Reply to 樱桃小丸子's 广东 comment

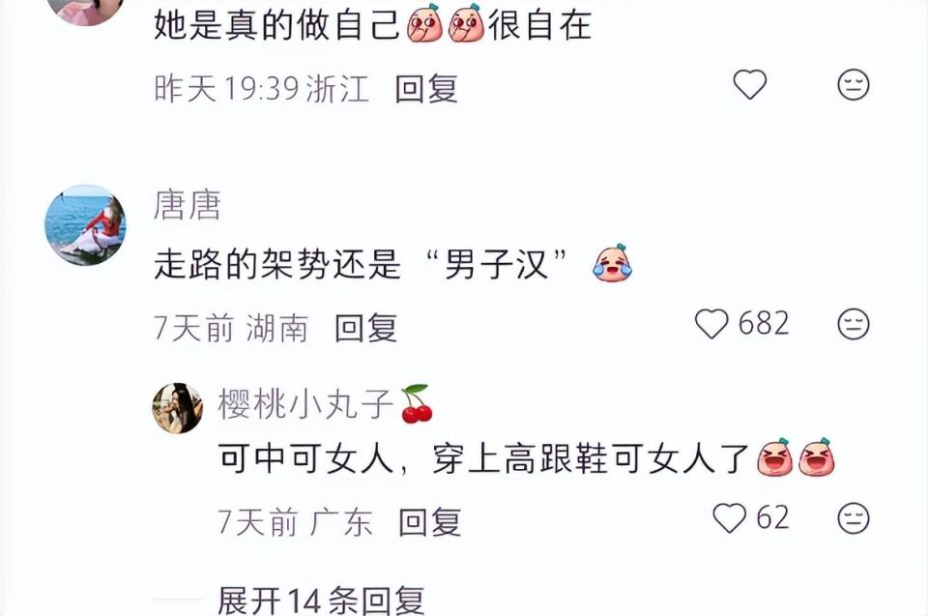429,522
